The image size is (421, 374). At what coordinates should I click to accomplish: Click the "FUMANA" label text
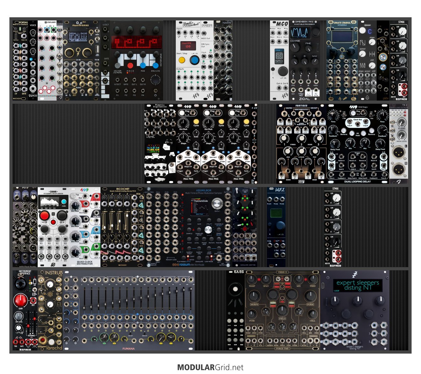click(128, 349)
